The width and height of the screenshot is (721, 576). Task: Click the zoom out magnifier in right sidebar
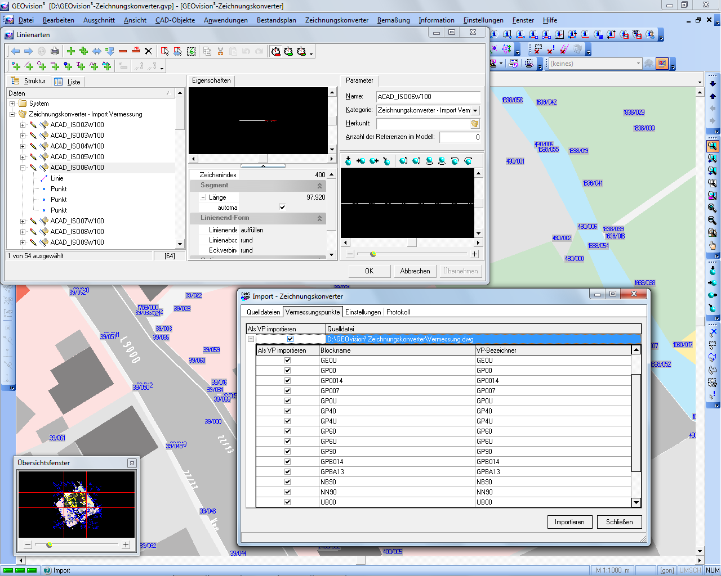coord(713,220)
